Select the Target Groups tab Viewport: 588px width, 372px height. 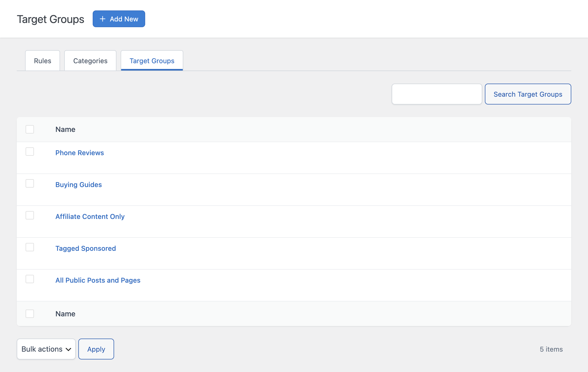[x=152, y=61]
